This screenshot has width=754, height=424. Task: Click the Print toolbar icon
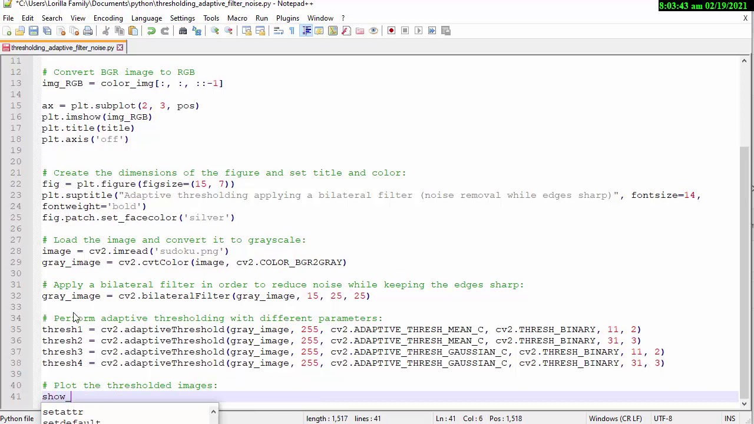tap(88, 31)
